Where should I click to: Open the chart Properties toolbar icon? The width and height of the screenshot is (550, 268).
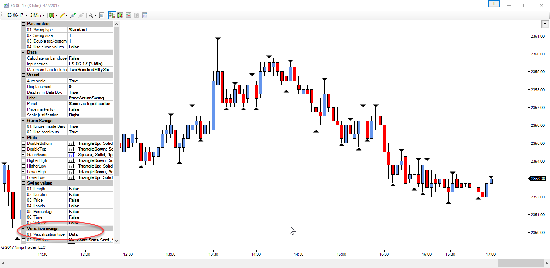click(x=145, y=15)
